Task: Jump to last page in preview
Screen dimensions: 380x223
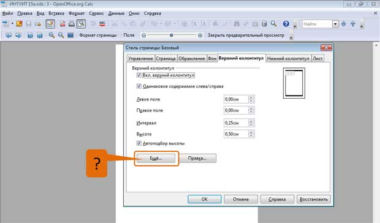Action: (39, 36)
